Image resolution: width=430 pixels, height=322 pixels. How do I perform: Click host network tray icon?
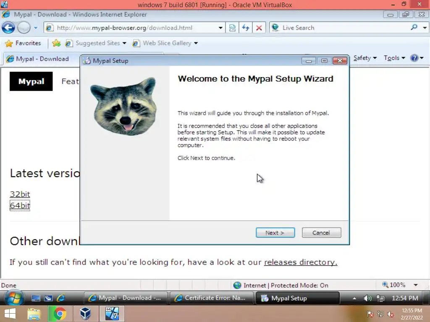pyautogui.click(x=380, y=314)
